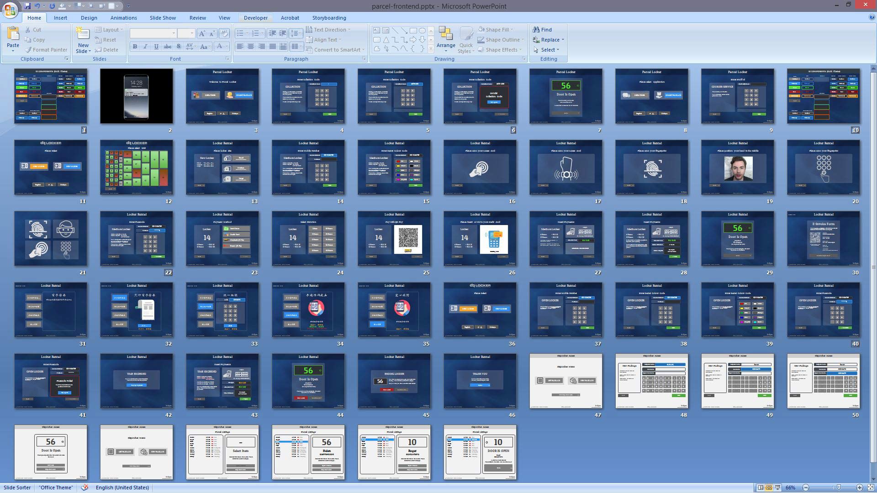Switch to Normal view from status bar
Image resolution: width=877 pixels, height=493 pixels.
coord(761,488)
